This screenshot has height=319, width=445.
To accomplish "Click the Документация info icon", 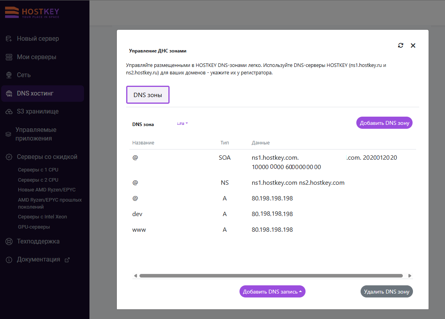I will coord(9,260).
